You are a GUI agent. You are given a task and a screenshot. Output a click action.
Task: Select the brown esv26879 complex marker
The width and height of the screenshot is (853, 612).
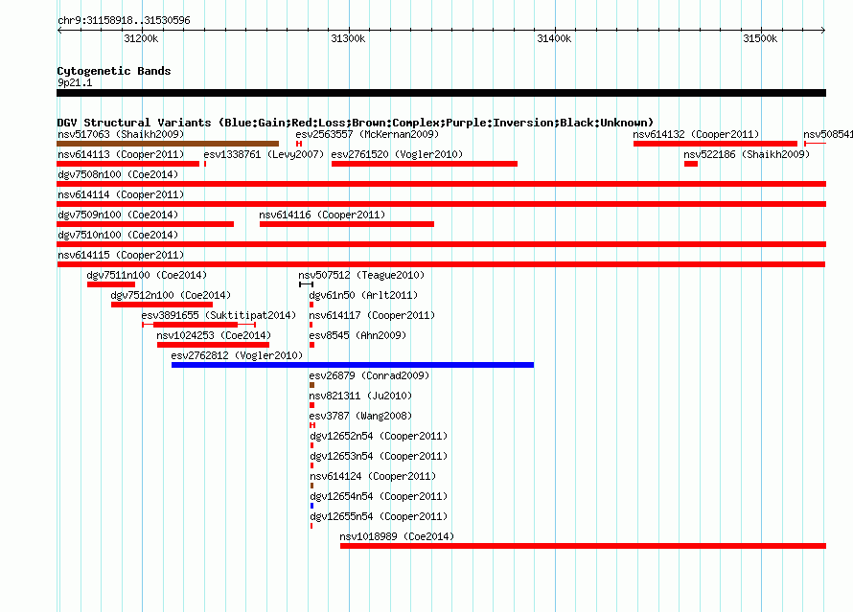point(311,385)
